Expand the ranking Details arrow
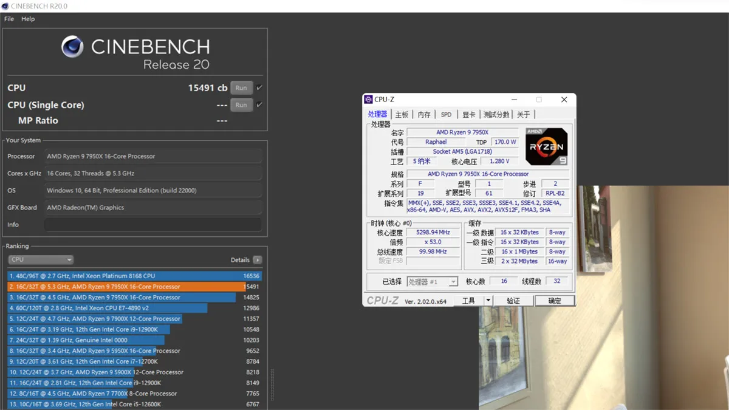 258,260
